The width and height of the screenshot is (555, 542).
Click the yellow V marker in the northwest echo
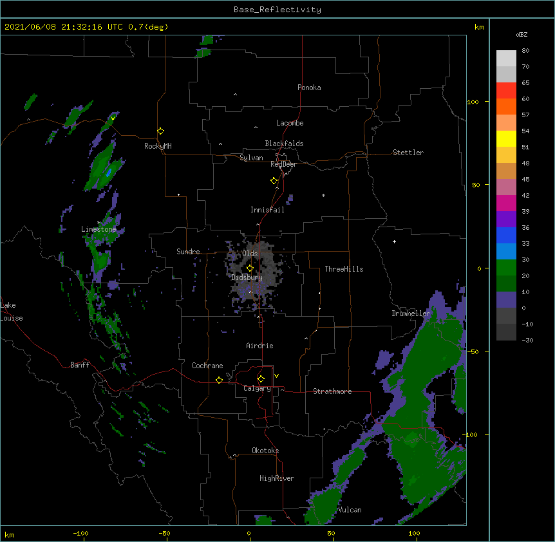113,118
